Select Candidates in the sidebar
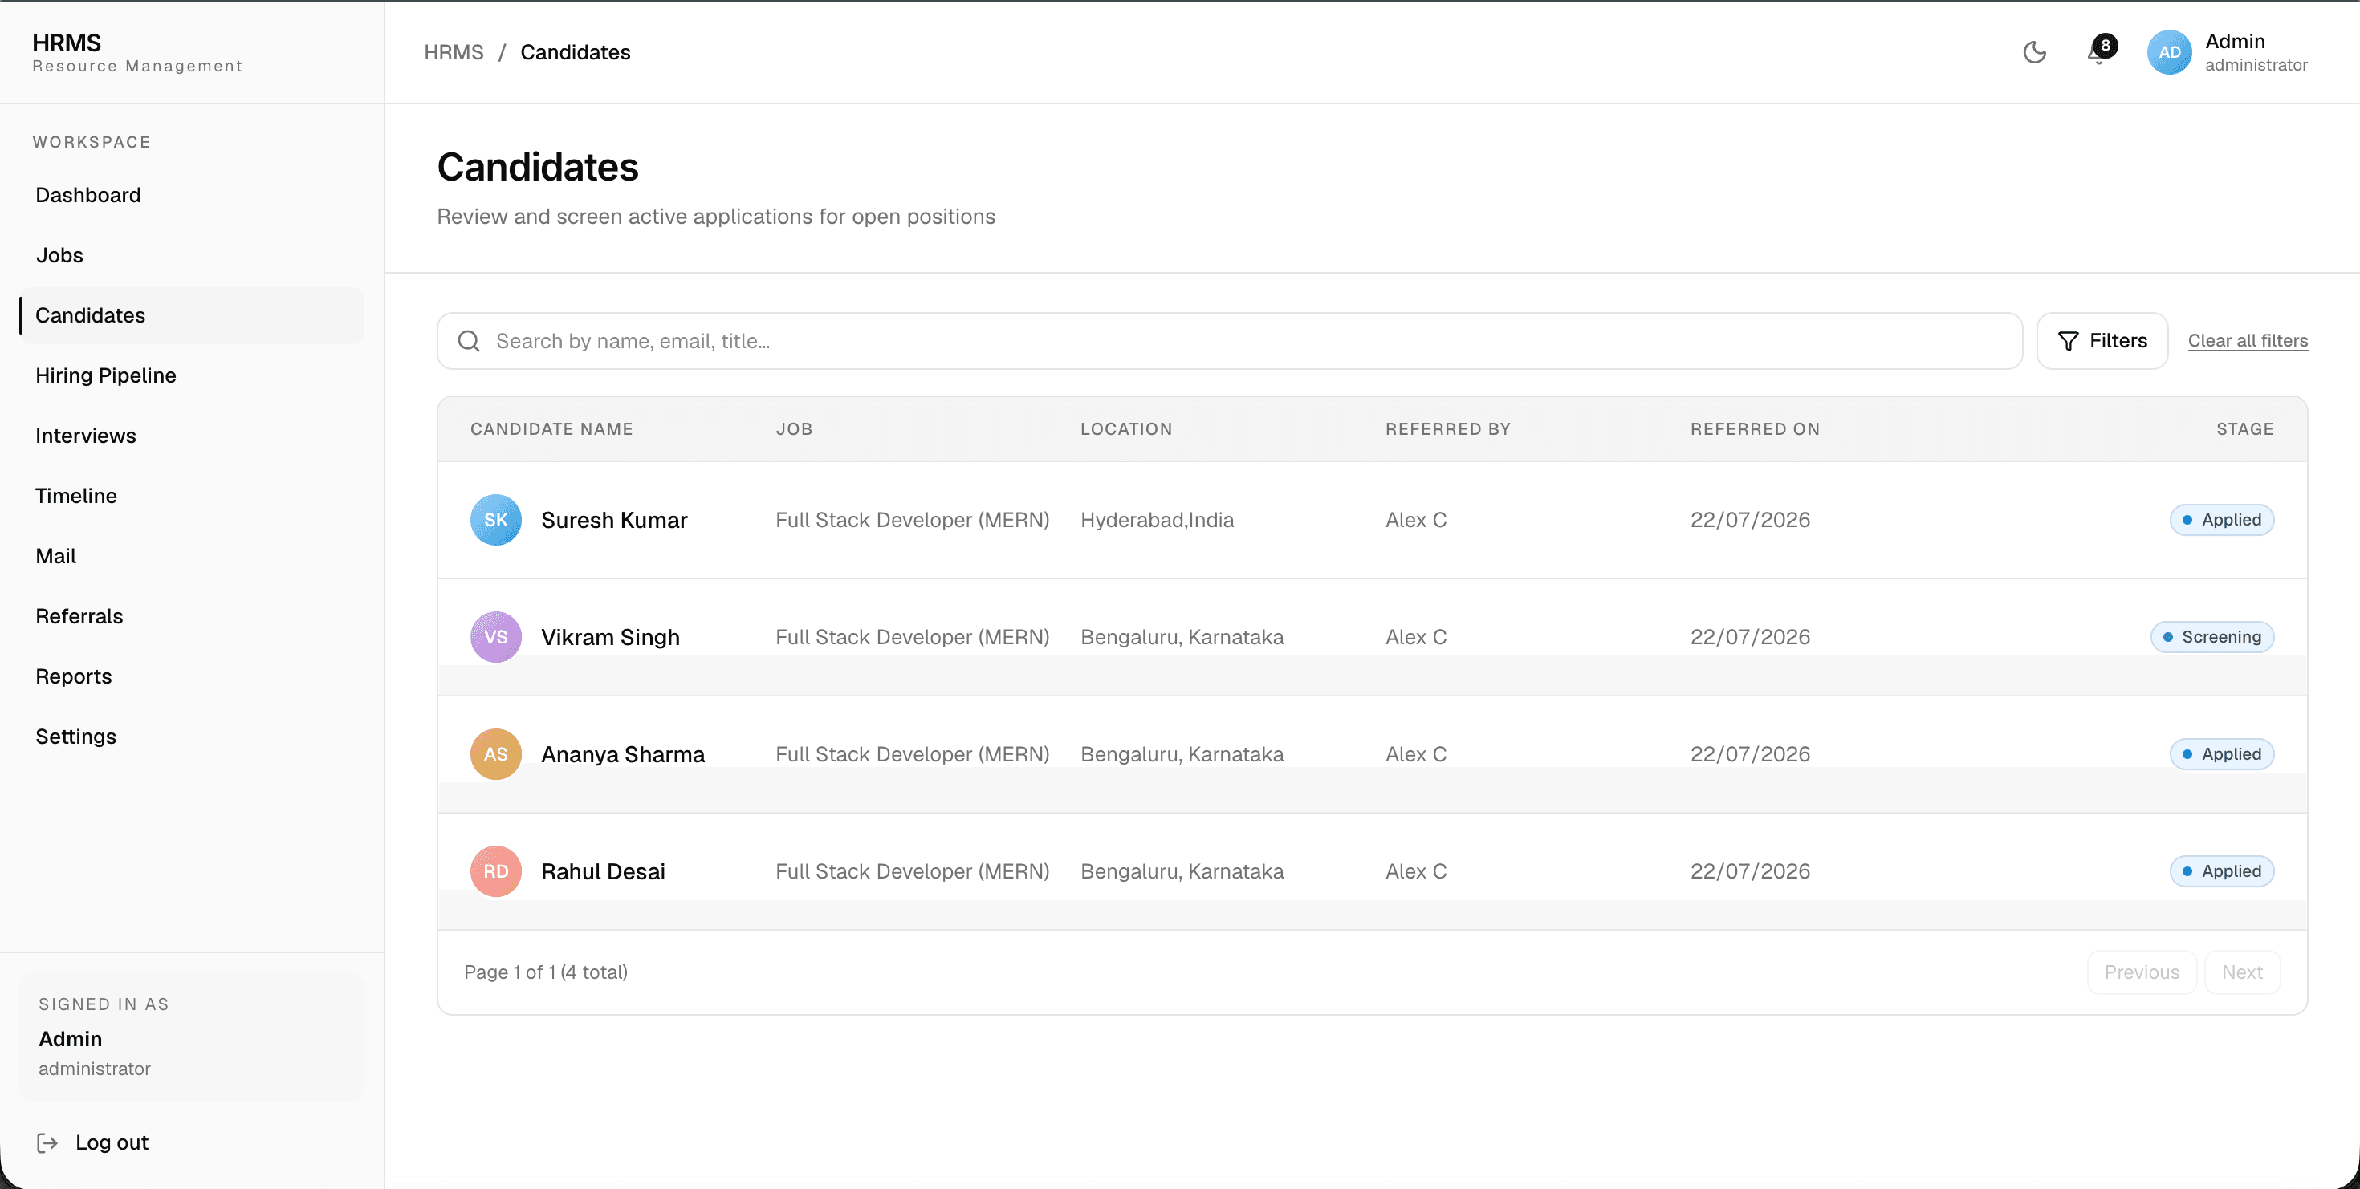 pyautogui.click(x=193, y=316)
